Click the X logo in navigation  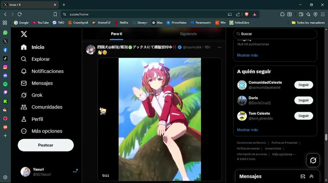(x=24, y=34)
